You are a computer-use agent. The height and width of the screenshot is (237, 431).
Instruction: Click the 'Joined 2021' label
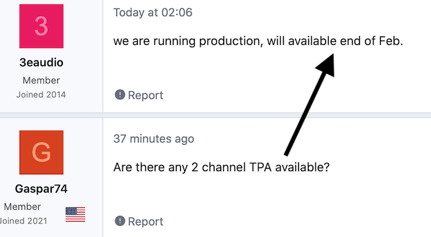click(23, 221)
